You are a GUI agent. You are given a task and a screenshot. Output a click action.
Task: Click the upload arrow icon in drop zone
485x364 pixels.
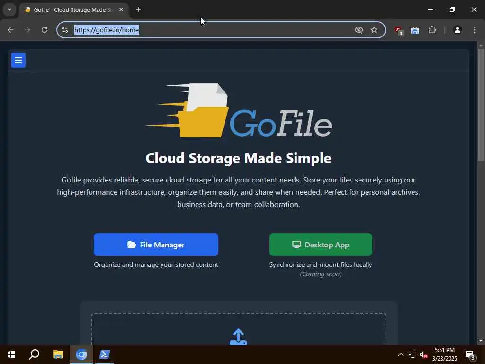pyautogui.click(x=239, y=337)
